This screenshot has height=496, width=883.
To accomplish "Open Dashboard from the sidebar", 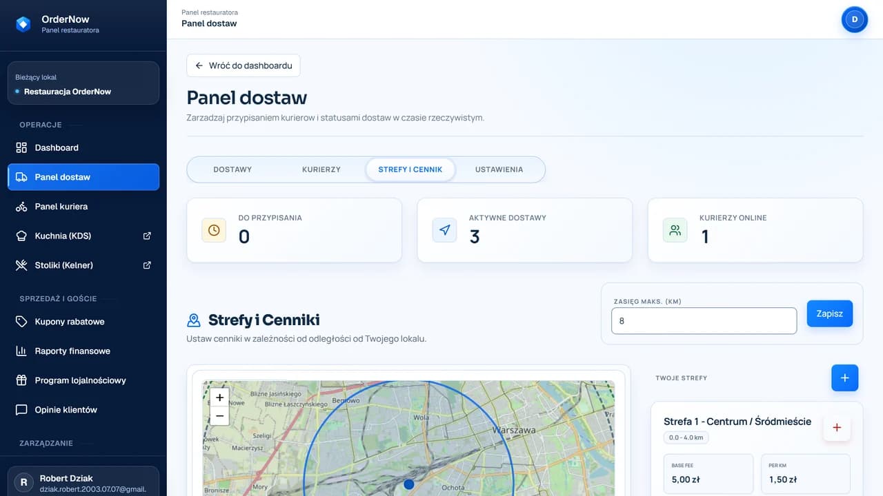I will tap(83, 147).
